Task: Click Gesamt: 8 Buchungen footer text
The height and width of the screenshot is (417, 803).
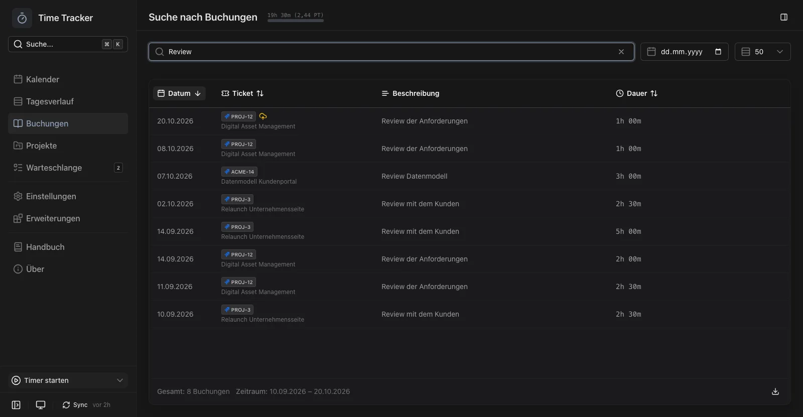Action: click(193, 391)
